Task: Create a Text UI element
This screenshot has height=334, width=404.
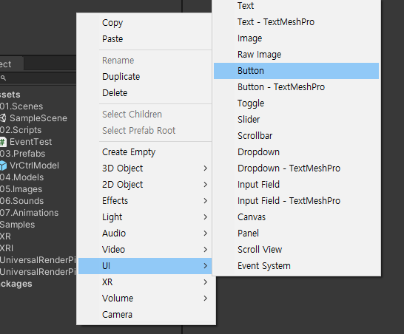Action: tap(296, 6)
